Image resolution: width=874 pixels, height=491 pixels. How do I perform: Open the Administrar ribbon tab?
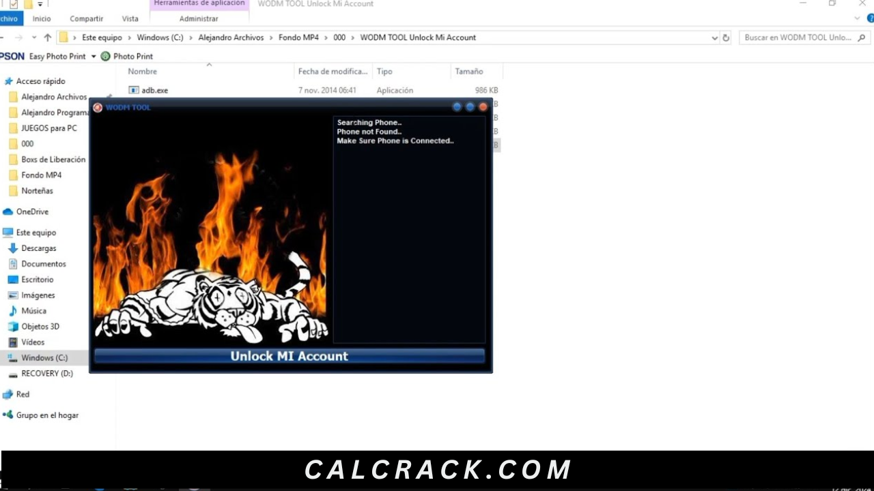[199, 18]
